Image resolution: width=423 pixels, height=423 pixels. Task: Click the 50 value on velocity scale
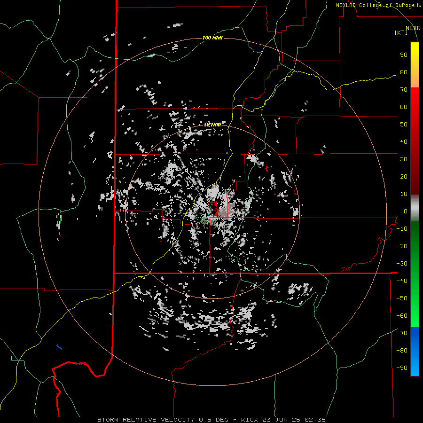[404, 125]
